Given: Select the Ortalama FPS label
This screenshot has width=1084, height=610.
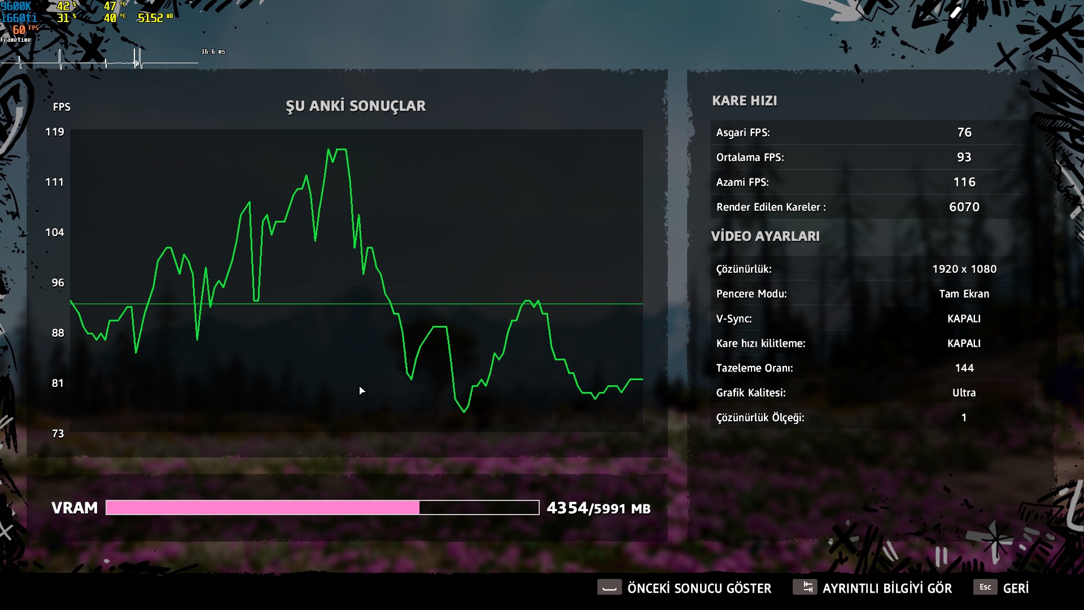Looking at the screenshot, I should coord(750,158).
